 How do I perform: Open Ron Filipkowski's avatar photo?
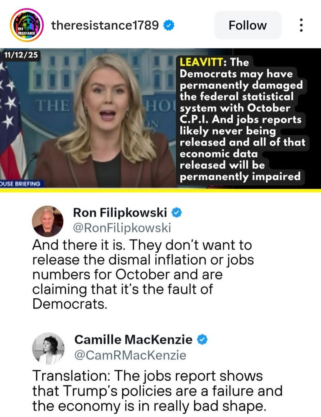pos(48,221)
